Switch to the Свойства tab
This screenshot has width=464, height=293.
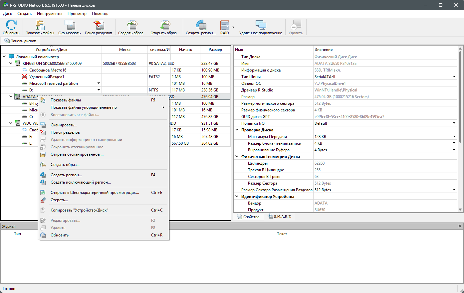click(248, 217)
